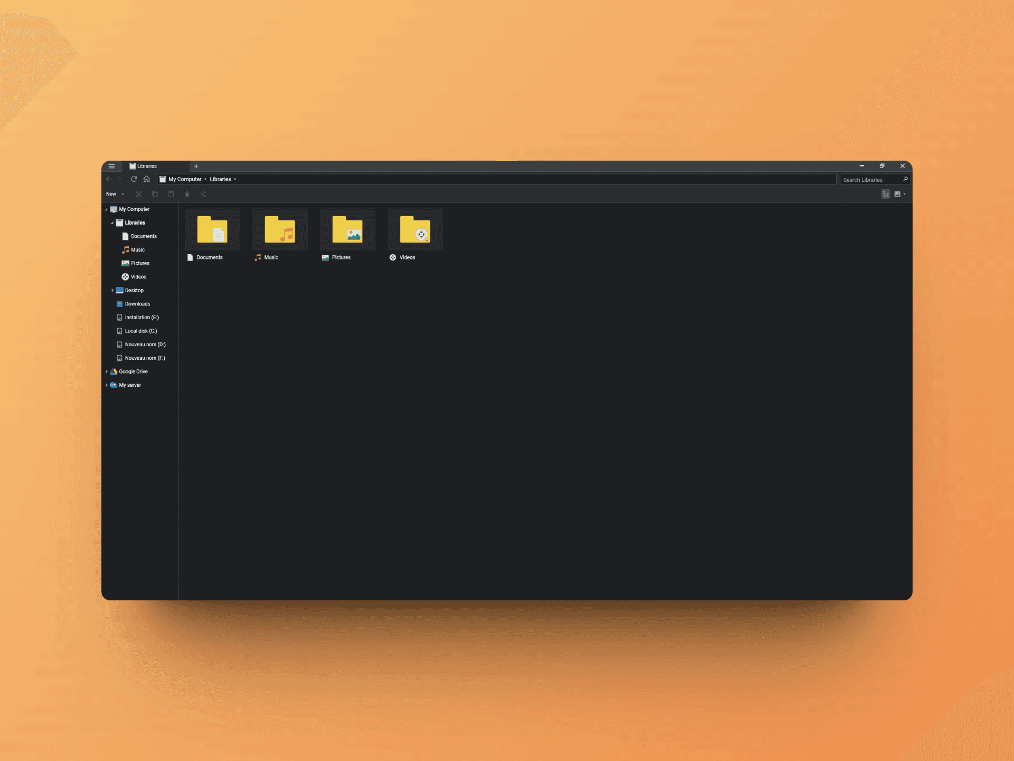Click My Computer in breadcrumb path
1014x761 pixels.
pyautogui.click(x=184, y=179)
